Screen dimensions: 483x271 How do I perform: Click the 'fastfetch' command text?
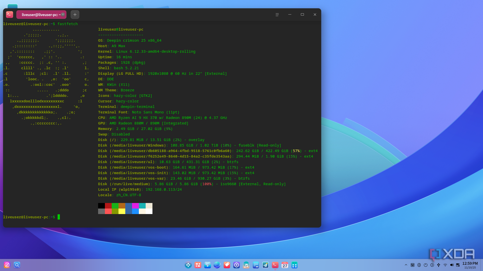coord(67,24)
